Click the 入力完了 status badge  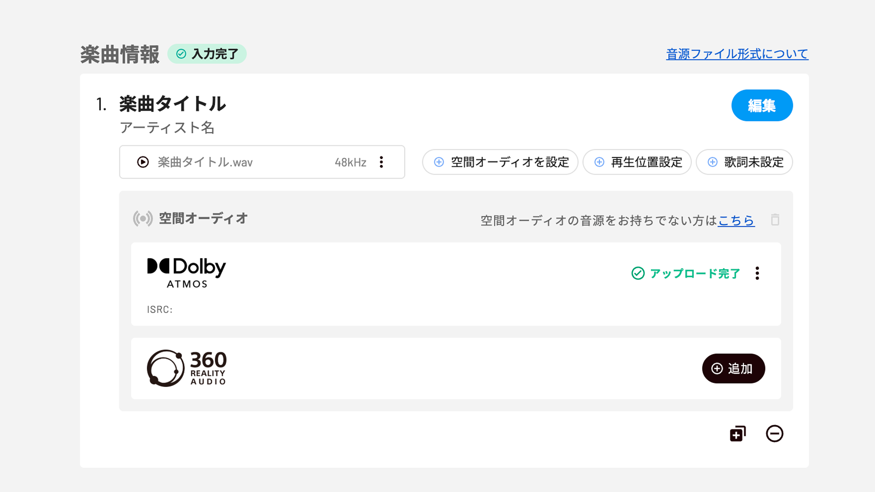pos(207,54)
